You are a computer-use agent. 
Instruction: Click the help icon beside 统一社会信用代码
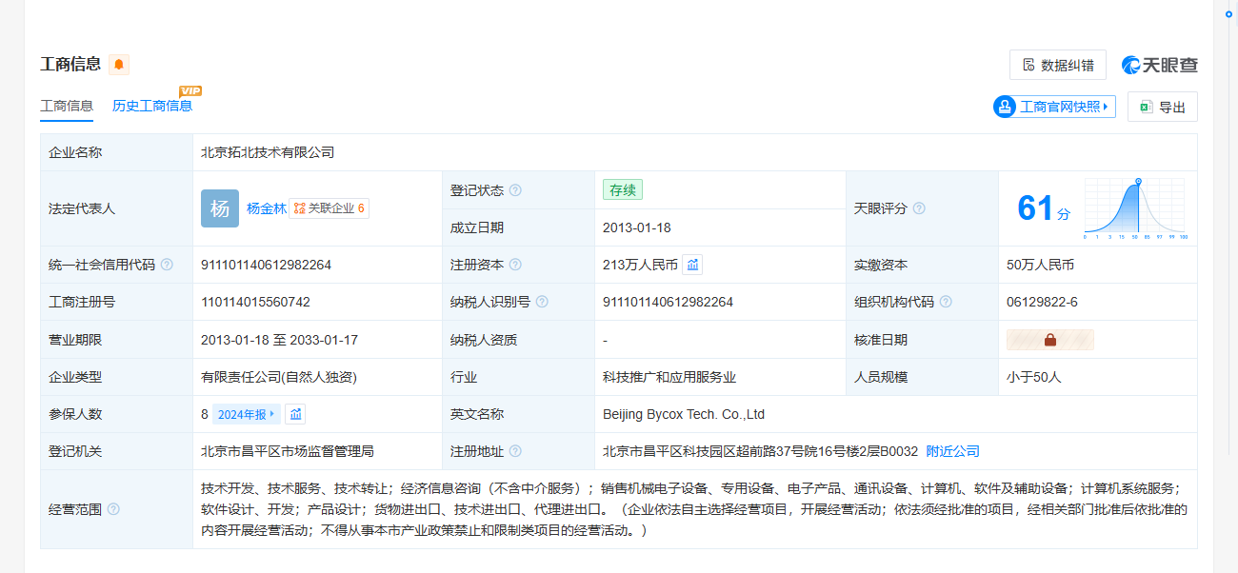pyautogui.click(x=167, y=265)
